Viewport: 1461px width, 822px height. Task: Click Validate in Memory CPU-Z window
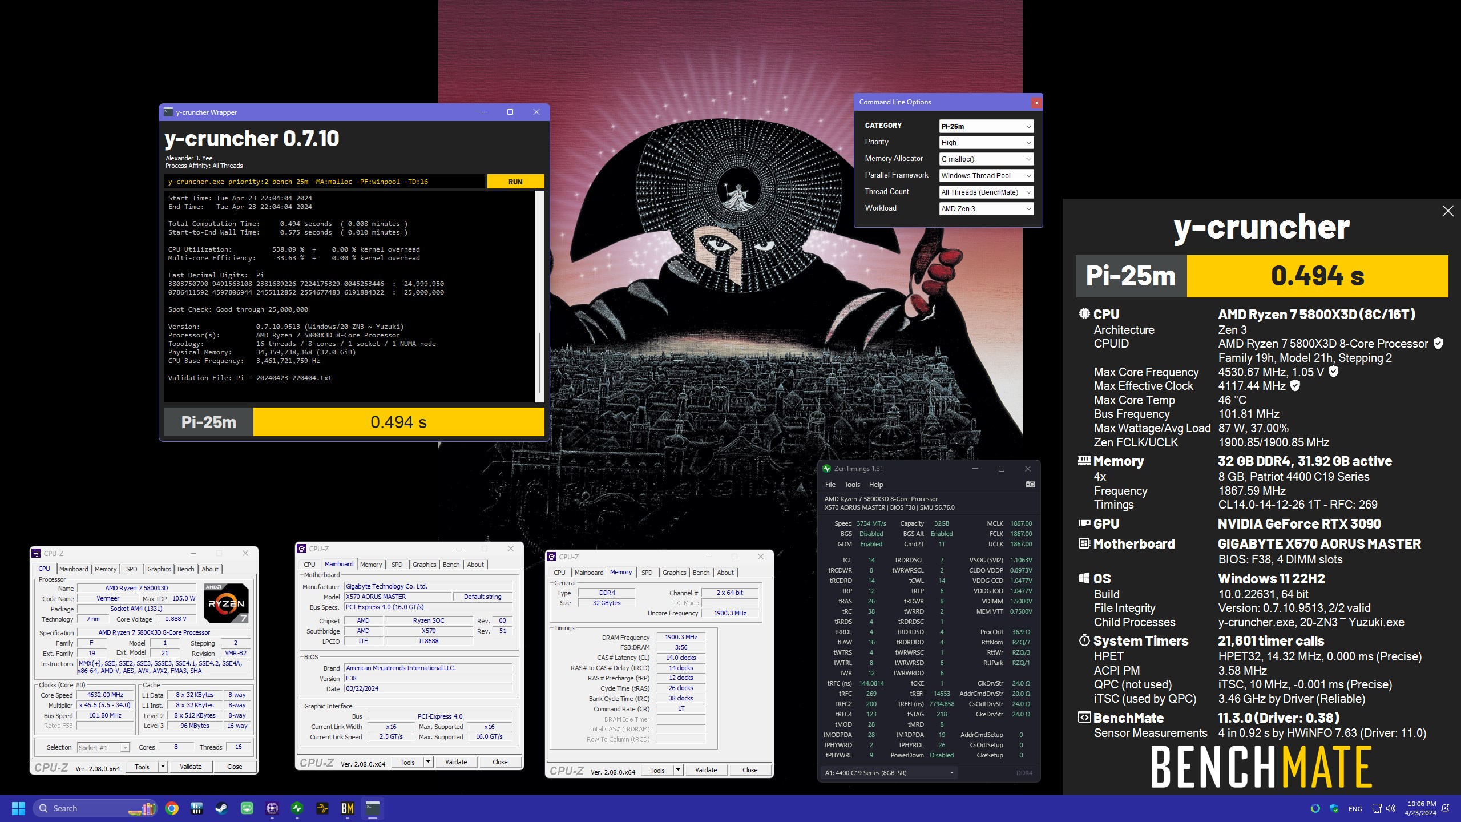click(706, 770)
